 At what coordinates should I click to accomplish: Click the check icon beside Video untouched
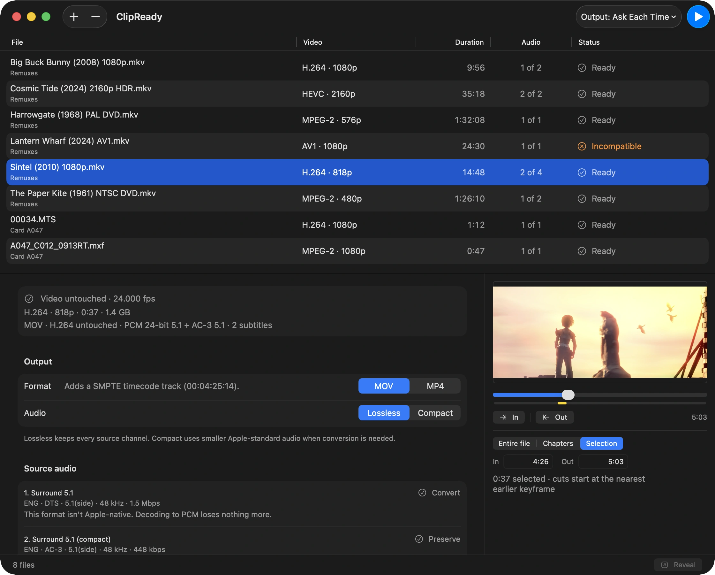pyautogui.click(x=29, y=299)
